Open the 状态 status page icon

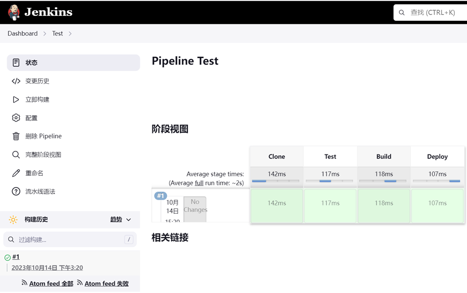click(16, 63)
